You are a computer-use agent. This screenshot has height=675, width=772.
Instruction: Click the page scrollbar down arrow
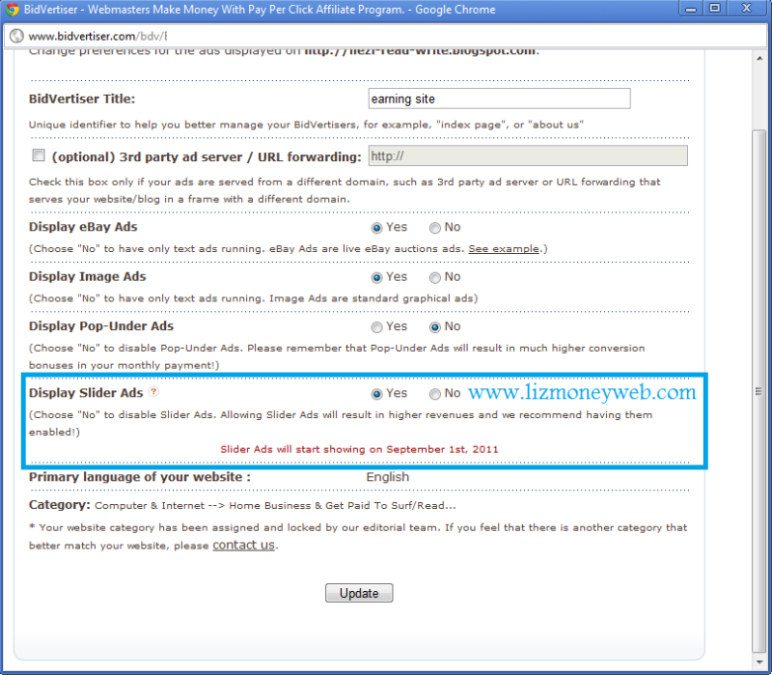click(x=759, y=661)
